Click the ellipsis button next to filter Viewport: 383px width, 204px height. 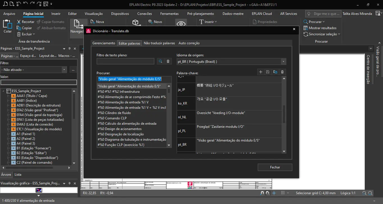tap(73, 69)
